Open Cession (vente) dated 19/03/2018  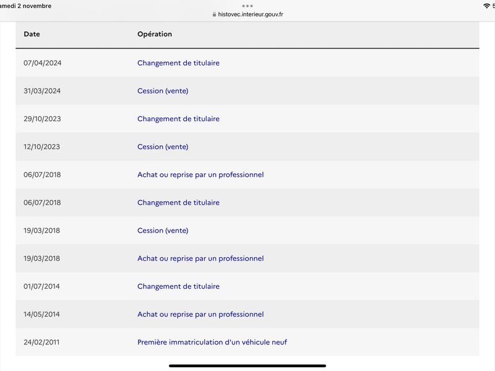coord(163,230)
